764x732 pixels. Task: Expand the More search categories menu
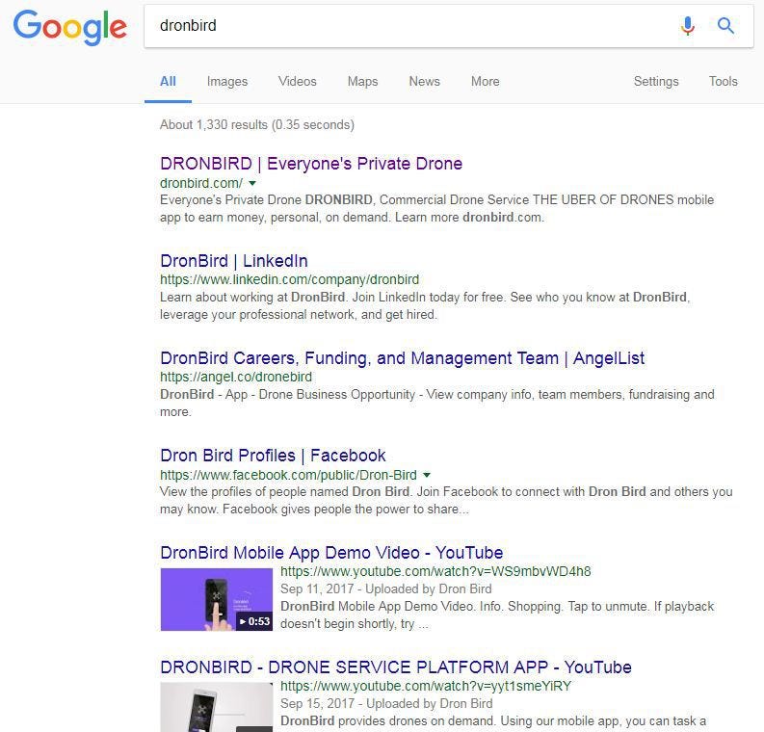pyautogui.click(x=485, y=81)
